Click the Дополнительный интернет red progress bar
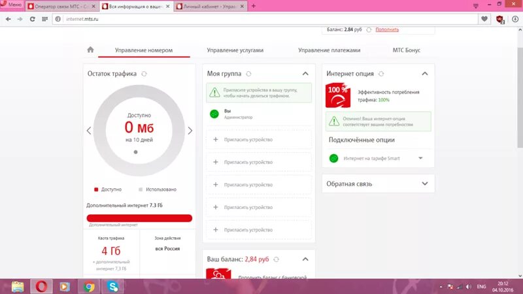The image size is (523, 294). coord(139,218)
